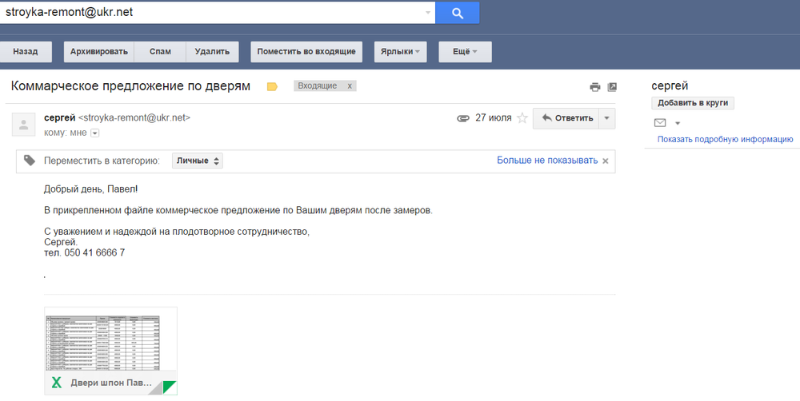Image resolution: width=800 pixels, height=401 pixels.
Task: Click the green corner attachment action icon
Action: 170,387
